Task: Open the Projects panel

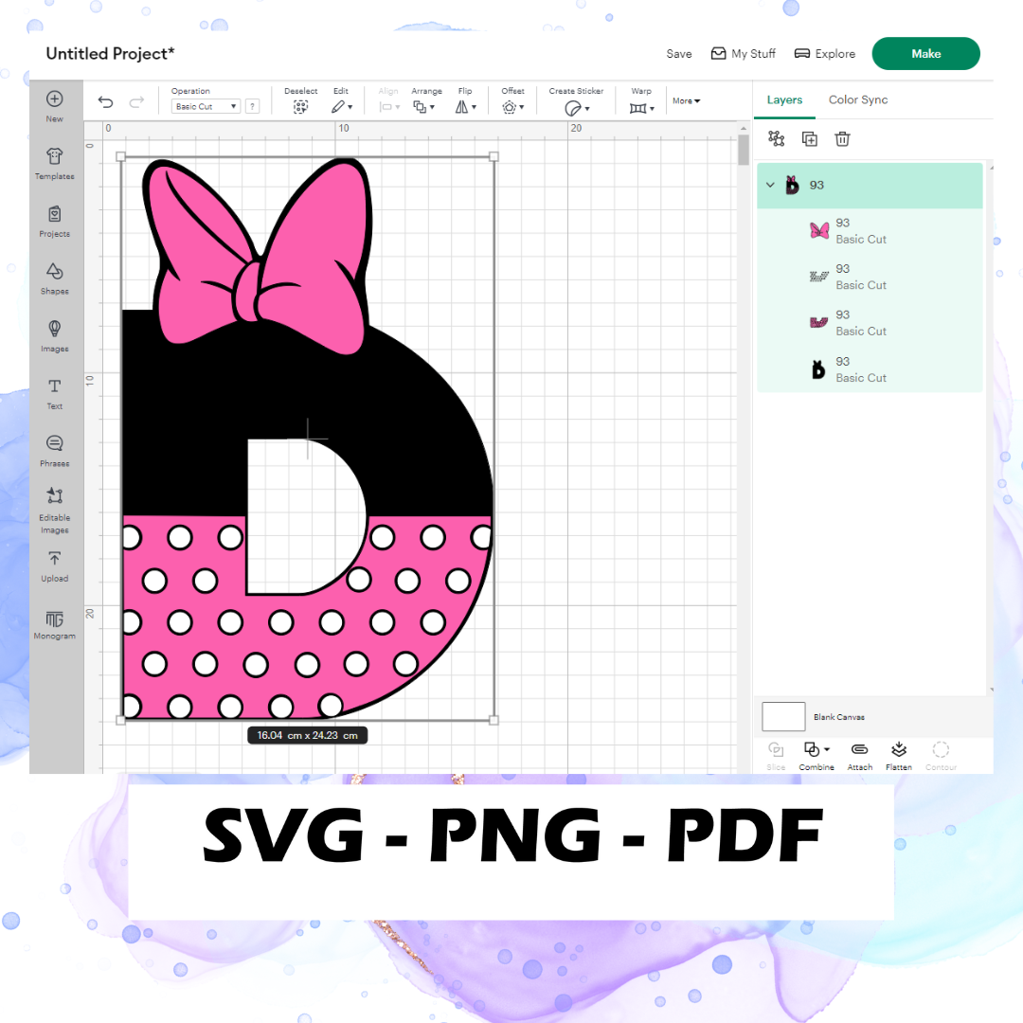Action: (55, 221)
